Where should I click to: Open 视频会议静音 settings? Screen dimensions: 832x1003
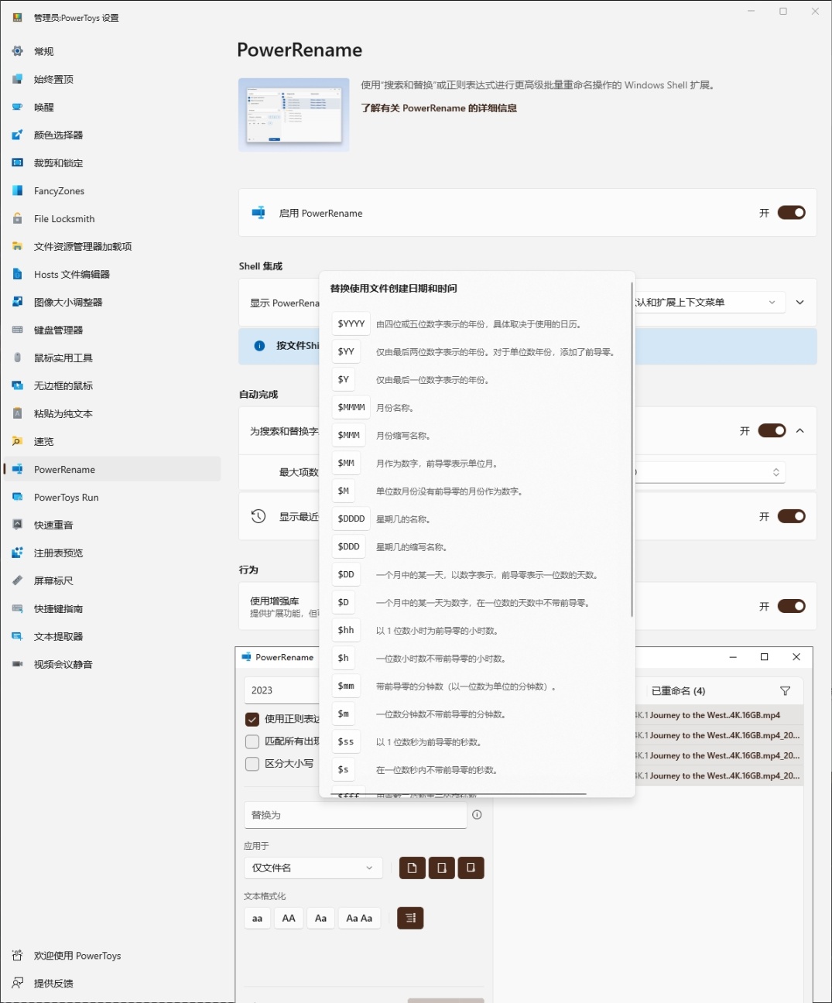(111, 664)
